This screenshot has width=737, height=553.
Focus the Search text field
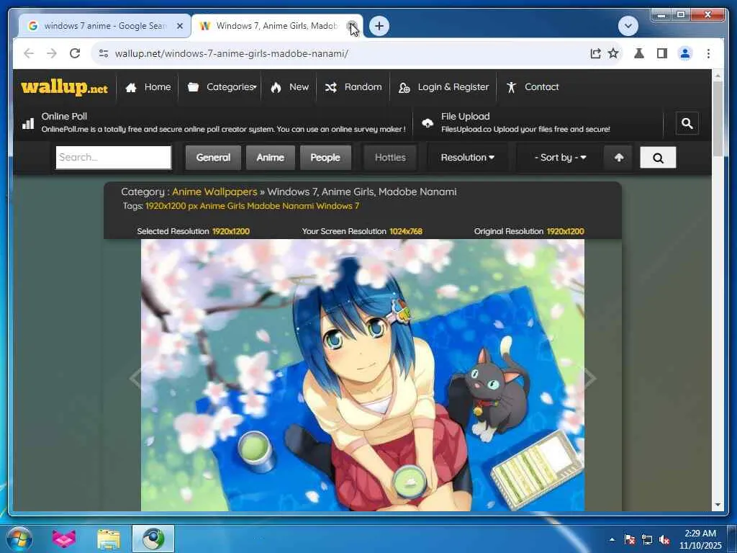click(113, 158)
